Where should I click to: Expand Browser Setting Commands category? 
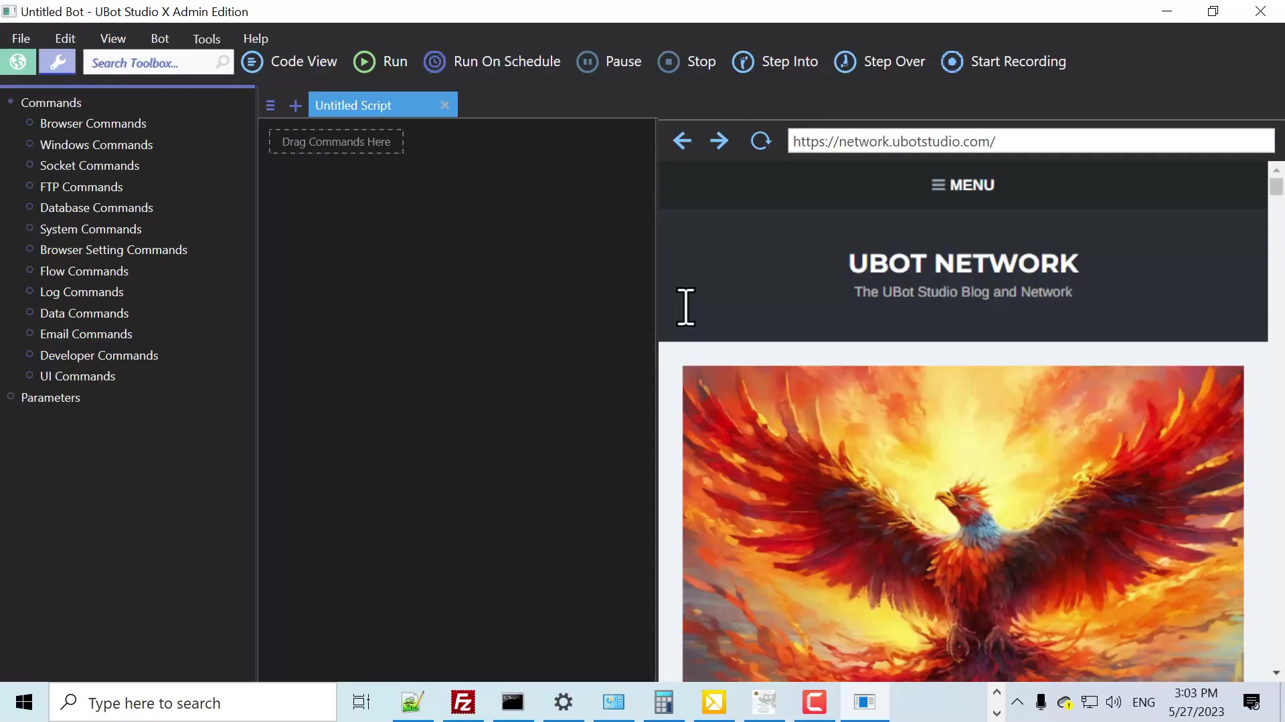(x=29, y=249)
